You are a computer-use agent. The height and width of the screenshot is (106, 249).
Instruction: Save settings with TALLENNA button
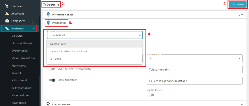(238, 4)
